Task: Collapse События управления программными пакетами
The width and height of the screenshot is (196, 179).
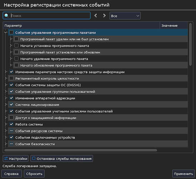Action: click(x=5, y=33)
